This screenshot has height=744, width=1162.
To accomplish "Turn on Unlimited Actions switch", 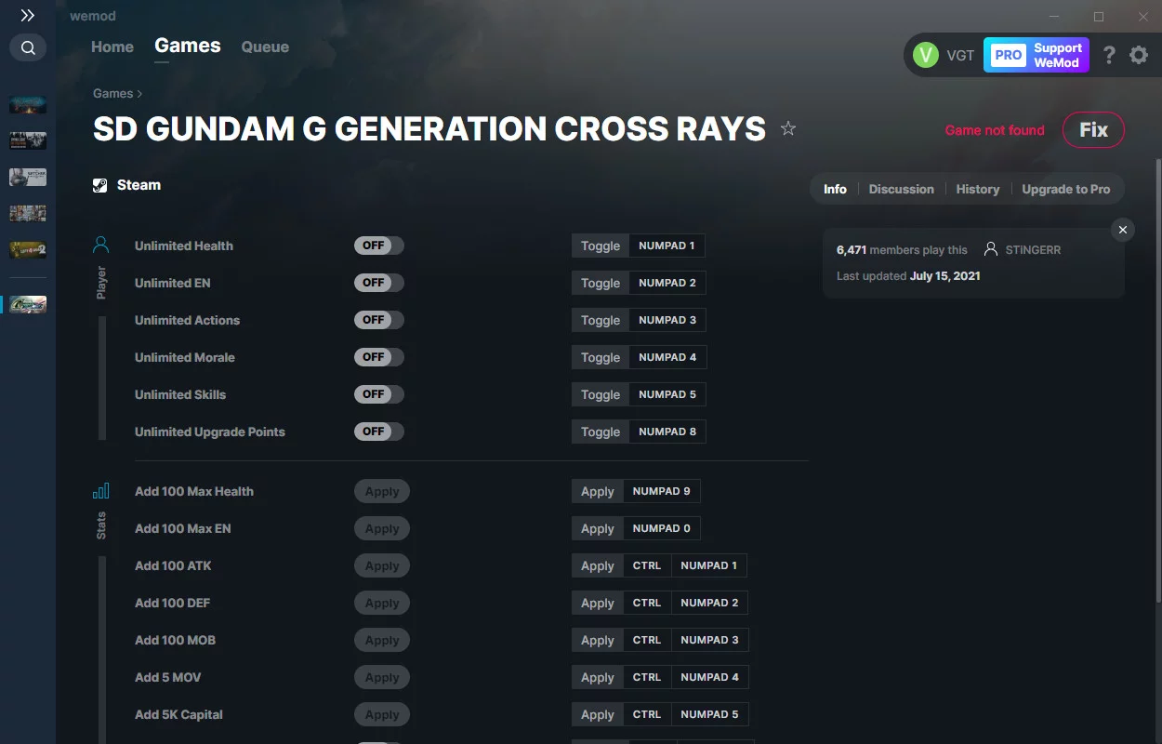I will [379, 320].
